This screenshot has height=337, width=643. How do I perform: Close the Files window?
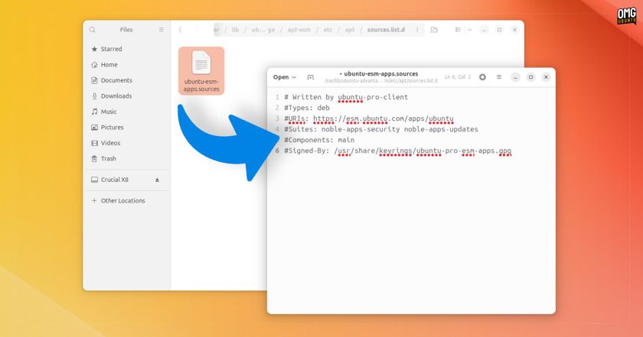point(514,30)
